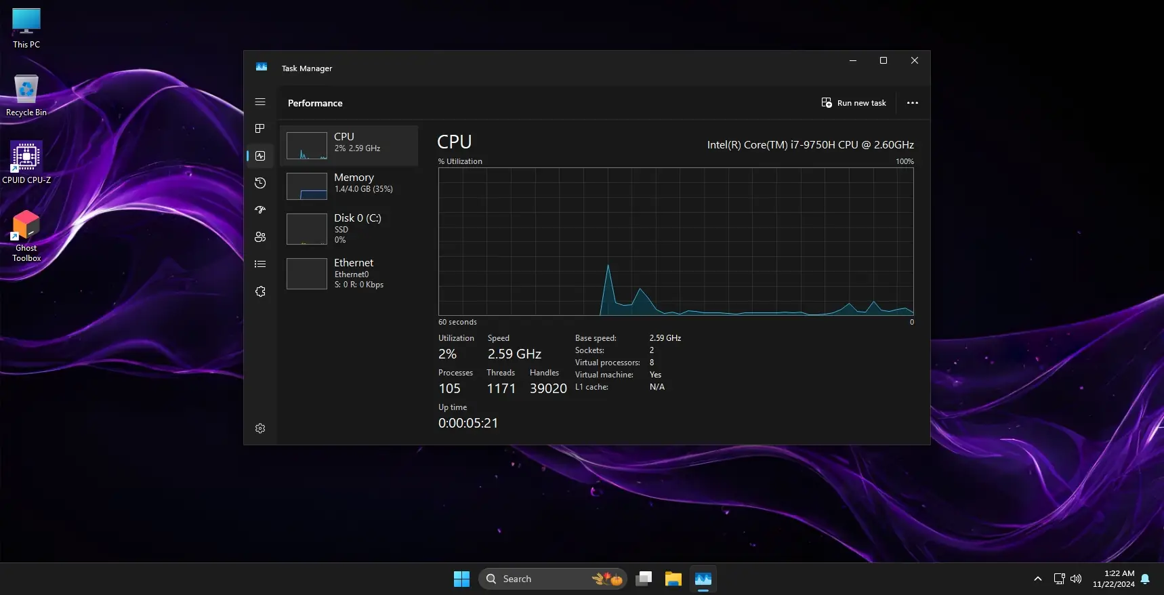This screenshot has height=595, width=1164.
Task: Select the CPUID CPU-Z desktop shortcut
Action: pyautogui.click(x=26, y=163)
